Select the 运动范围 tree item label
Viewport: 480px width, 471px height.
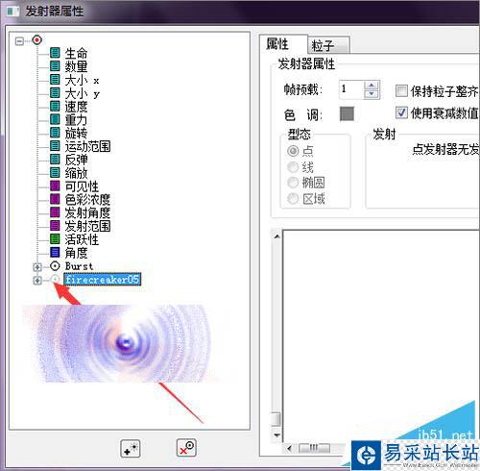click(88, 146)
